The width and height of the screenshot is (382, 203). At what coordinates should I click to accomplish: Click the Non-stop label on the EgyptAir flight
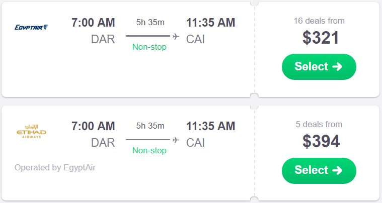click(149, 47)
